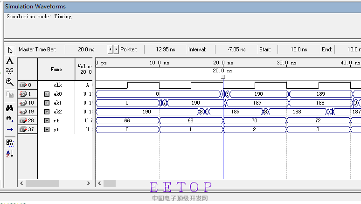Click the Interval value field
Screen dimensions: 361x204
click(236, 49)
